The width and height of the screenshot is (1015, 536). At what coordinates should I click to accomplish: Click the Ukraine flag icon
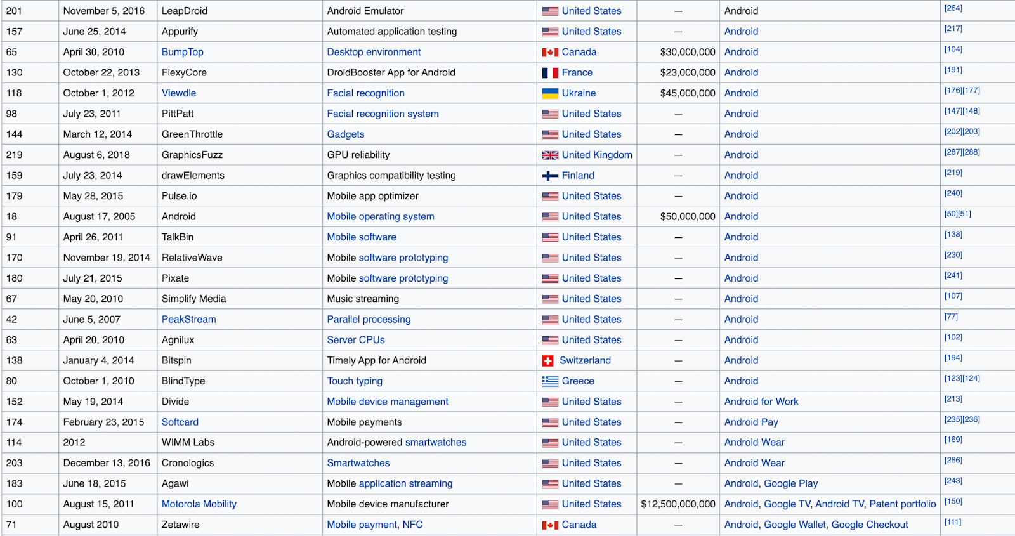[x=550, y=93]
